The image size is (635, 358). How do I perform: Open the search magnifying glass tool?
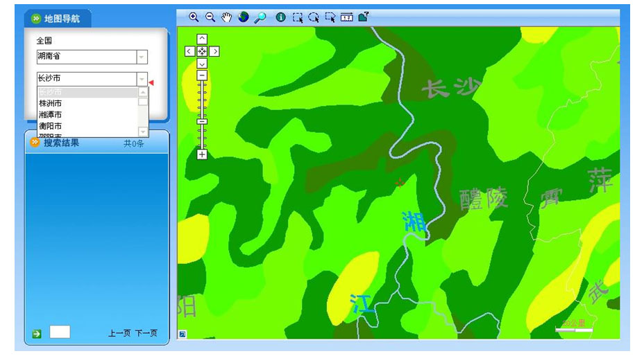260,17
